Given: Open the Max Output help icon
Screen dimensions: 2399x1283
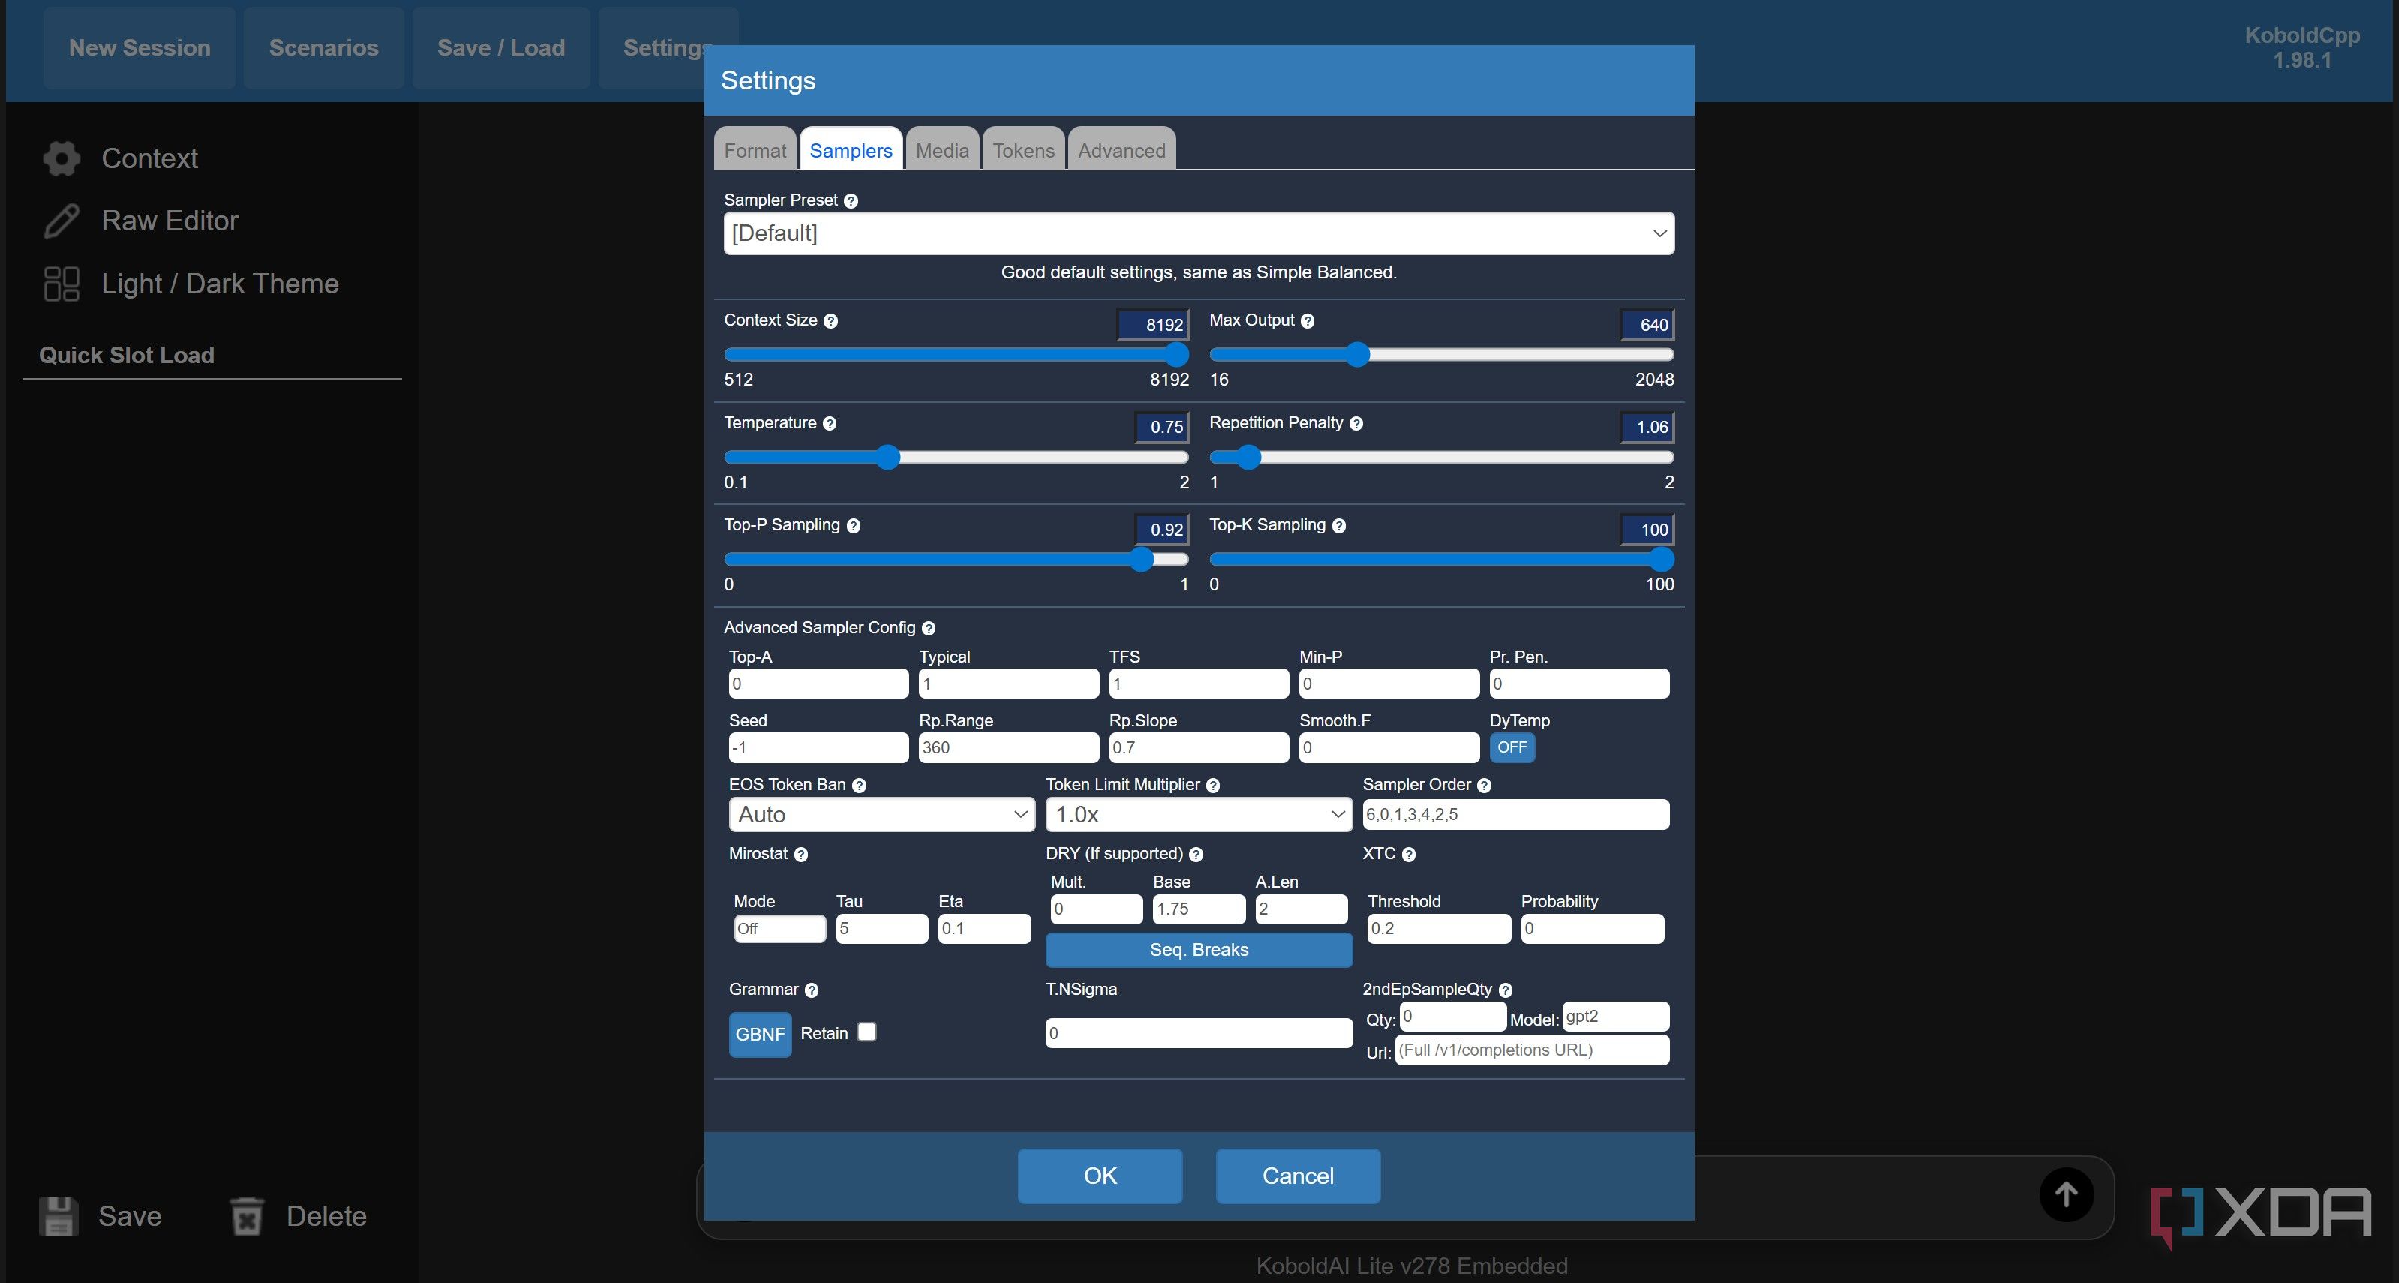Looking at the screenshot, I should (x=1308, y=320).
